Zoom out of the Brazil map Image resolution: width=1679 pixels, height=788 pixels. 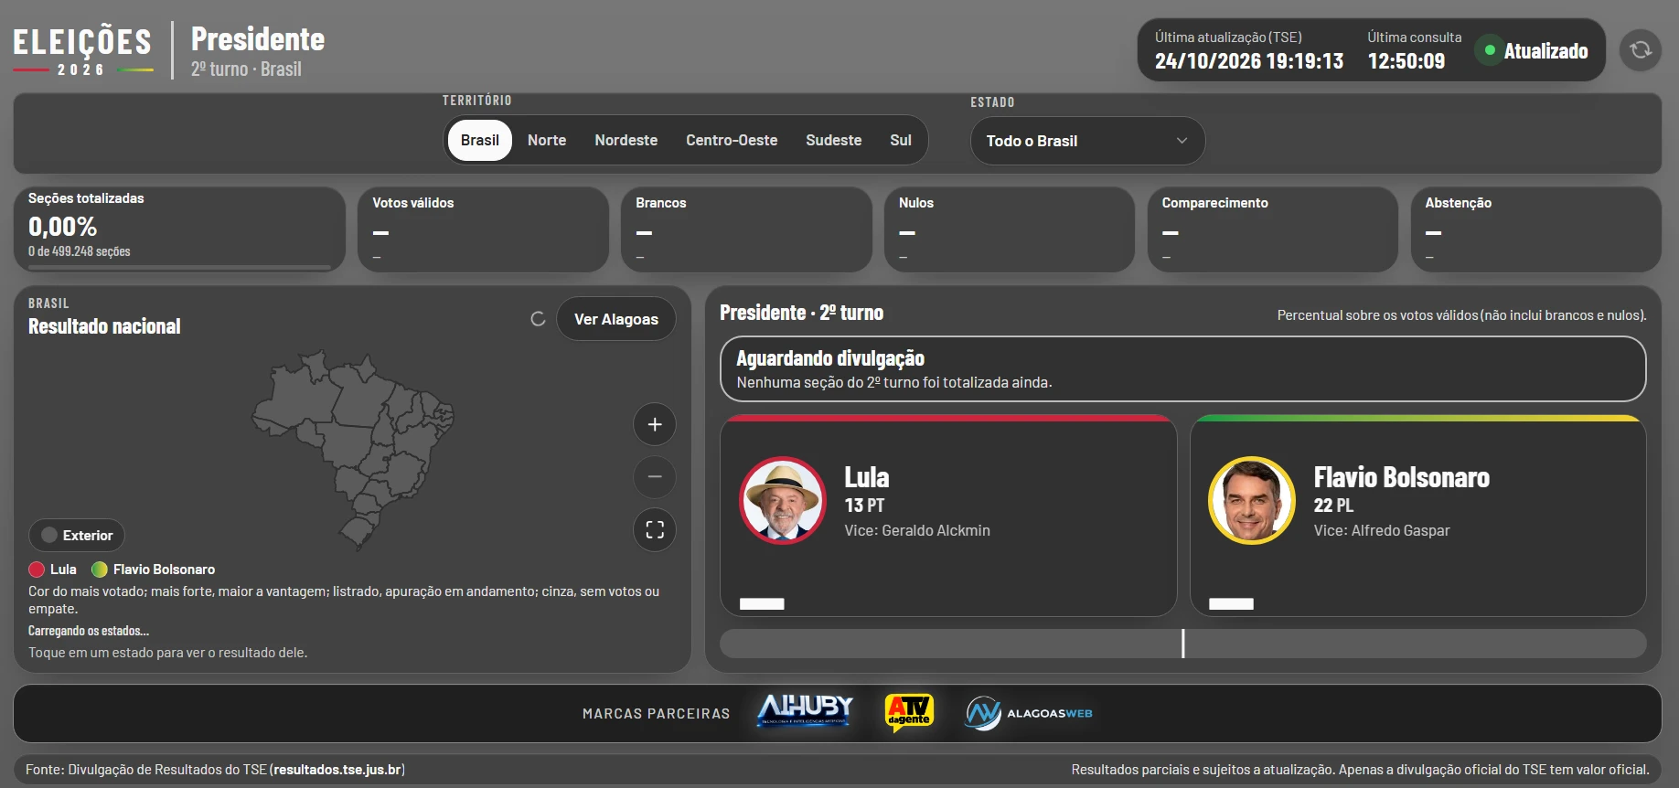[x=655, y=477]
